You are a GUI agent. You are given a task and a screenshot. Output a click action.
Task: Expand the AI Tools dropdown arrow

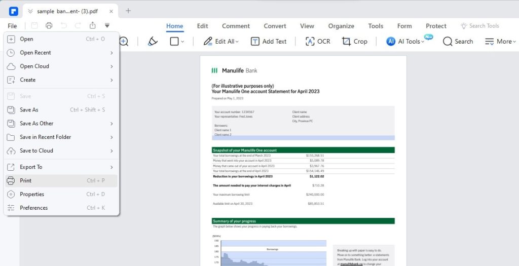pos(422,42)
